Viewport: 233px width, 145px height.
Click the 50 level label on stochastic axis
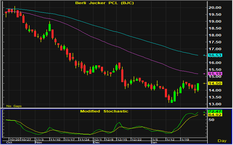point(211,120)
